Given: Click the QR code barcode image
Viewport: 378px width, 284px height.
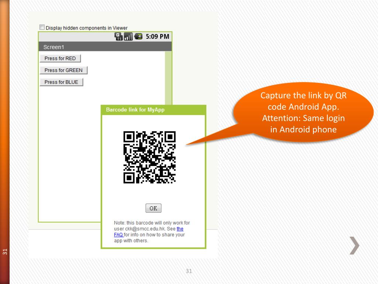Looking at the screenshot, I should coord(150,157).
